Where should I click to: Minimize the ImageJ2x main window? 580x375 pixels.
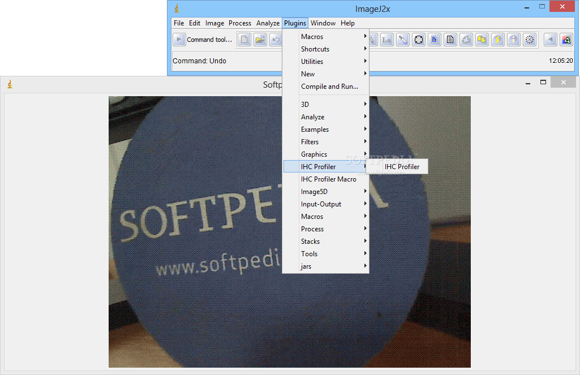point(527,7)
